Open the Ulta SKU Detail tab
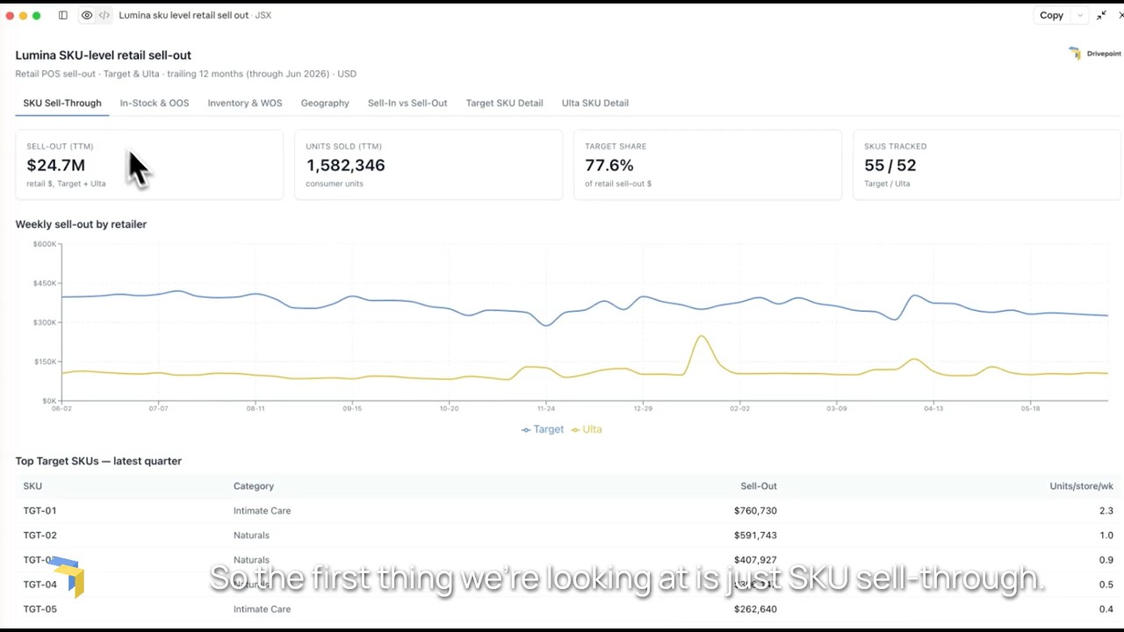Image resolution: width=1124 pixels, height=632 pixels. tap(595, 103)
